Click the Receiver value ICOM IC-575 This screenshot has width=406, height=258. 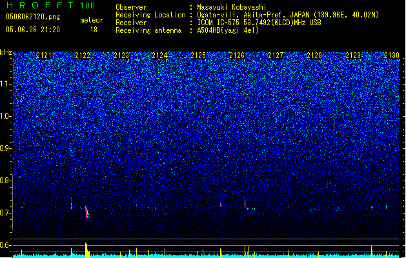pos(219,23)
